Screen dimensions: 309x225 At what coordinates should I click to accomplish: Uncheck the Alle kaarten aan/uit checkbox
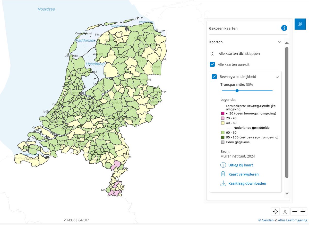click(212, 64)
